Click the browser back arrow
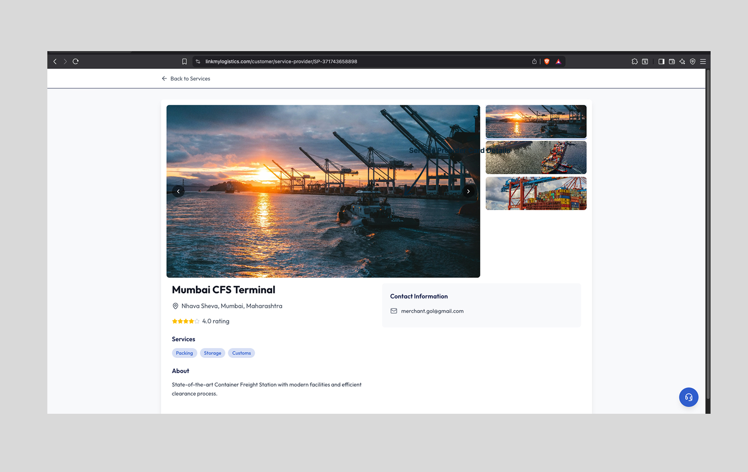The height and width of the screenshot is (472, 748). tap(55, 62)
